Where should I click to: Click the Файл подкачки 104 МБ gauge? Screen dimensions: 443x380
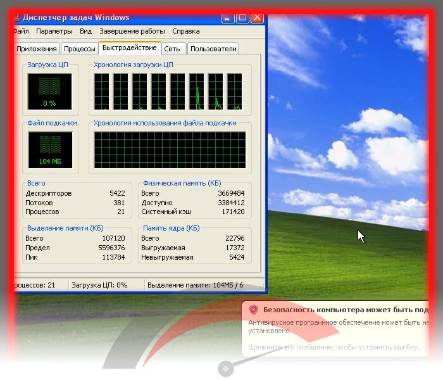pyautogui.click(x=50, y=150)
